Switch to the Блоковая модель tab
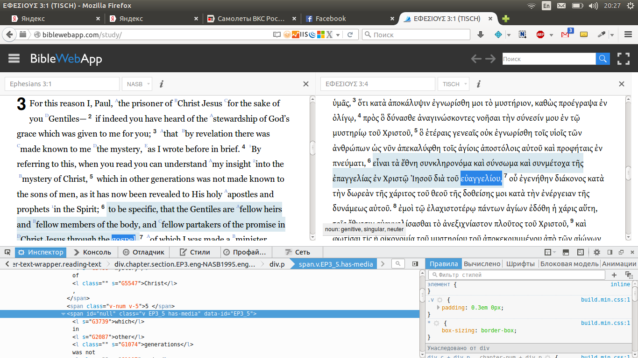 click(569, 264)
